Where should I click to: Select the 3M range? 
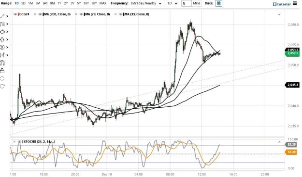click(x=38, y=3)
